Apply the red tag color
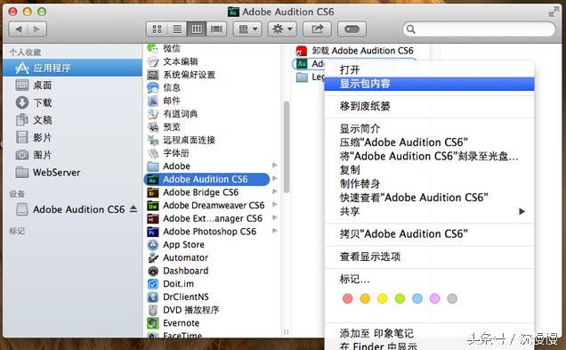This screenshot has width=566, height=350. click(347, 298)
